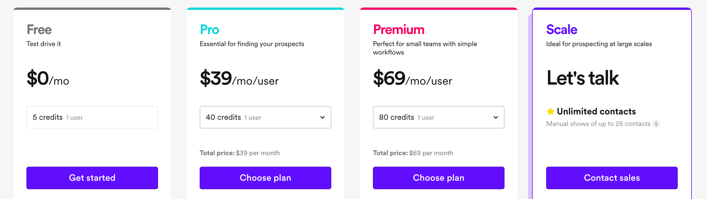Choose plan under the Premium tier
707x199 pixels.
[438, 178]
